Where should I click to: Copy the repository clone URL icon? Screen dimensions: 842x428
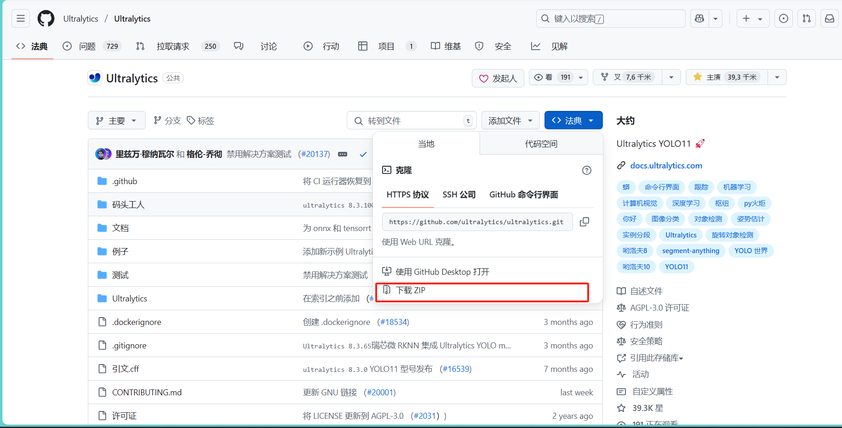[584, 221]
